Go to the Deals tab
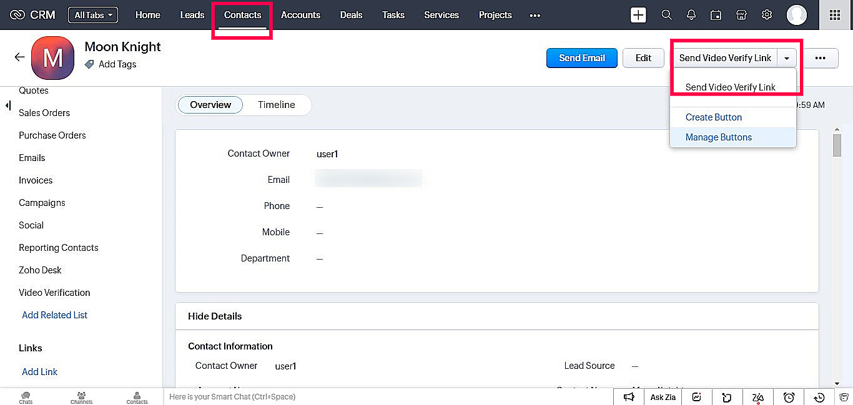Viewport: 853px width, 405px height. (x=351, y=15)
